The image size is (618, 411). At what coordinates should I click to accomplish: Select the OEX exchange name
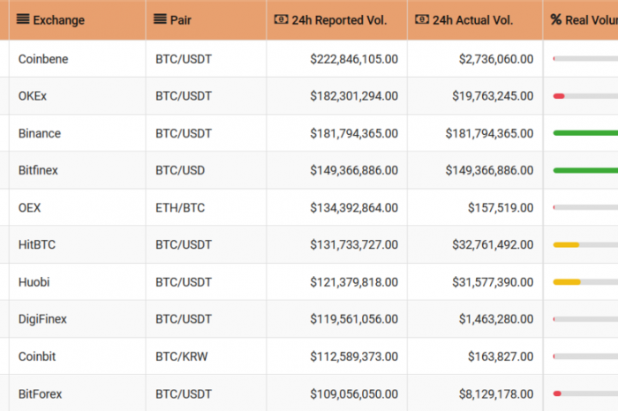click(29, 207)
